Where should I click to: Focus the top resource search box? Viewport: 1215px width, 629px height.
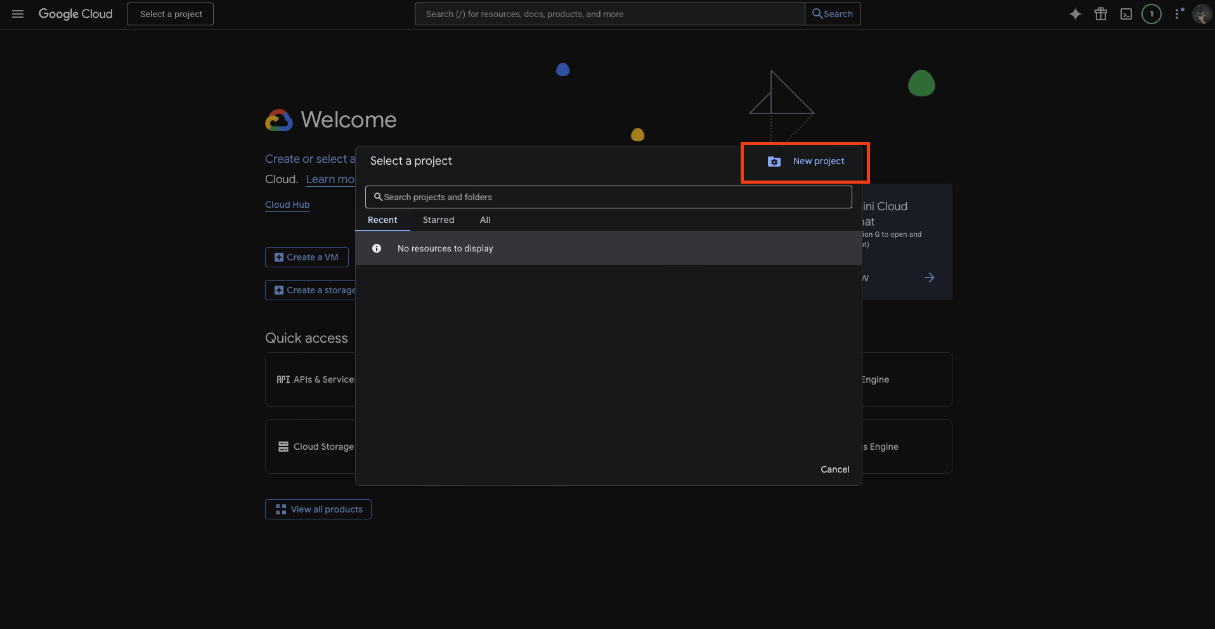(609, 14)
